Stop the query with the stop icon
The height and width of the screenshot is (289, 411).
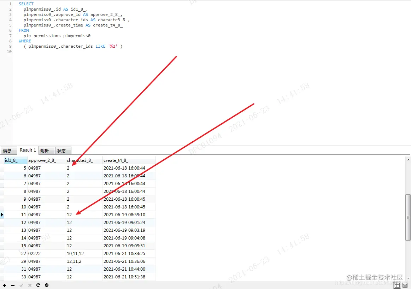click(x=47, y=285)
